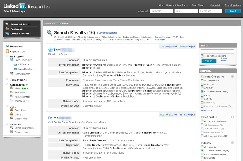Image resolution: width=243 pixels, height=161 pixels.
Task: Click Save this search link
Action: click(x=107, y=32)
